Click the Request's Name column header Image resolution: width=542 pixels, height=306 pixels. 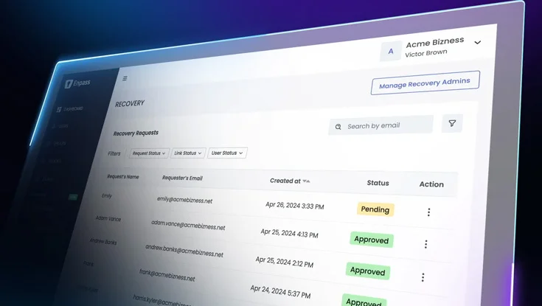(122, 177)
